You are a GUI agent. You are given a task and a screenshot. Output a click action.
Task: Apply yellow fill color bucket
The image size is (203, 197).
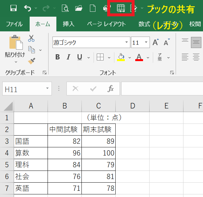(121, 57)
